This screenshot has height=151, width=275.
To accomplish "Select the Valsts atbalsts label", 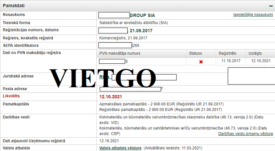I will (16, 148).
